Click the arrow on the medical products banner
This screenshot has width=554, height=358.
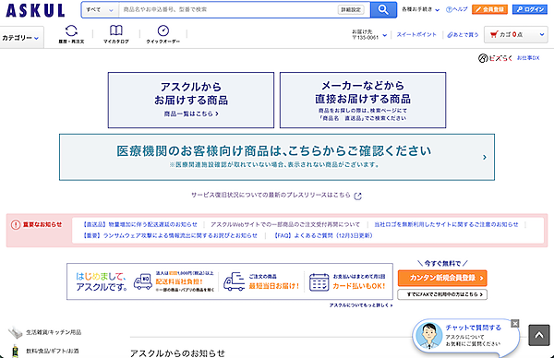click(x=485, y=157)
